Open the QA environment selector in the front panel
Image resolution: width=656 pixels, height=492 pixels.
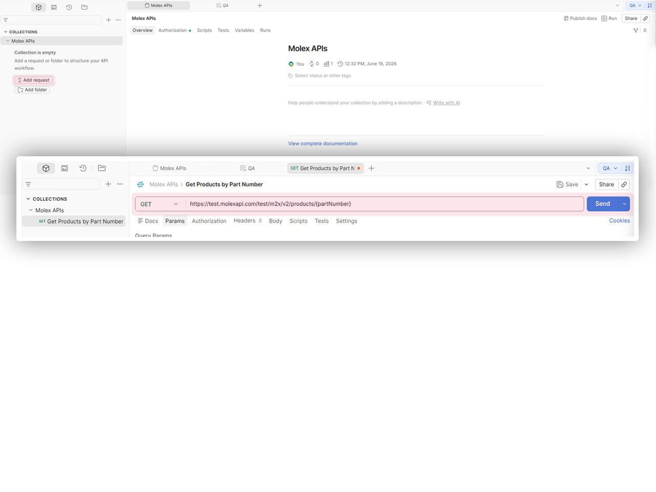610,168
